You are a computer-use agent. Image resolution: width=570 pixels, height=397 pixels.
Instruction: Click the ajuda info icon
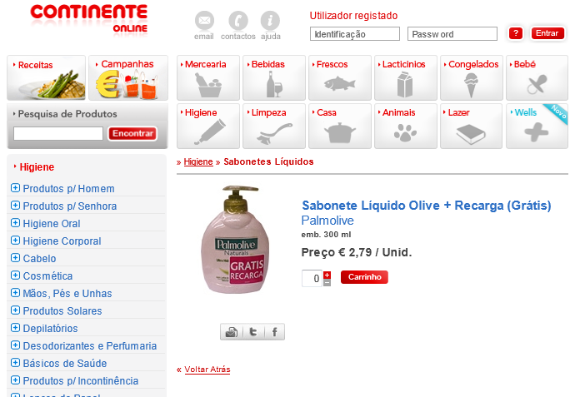pos(270,21)
